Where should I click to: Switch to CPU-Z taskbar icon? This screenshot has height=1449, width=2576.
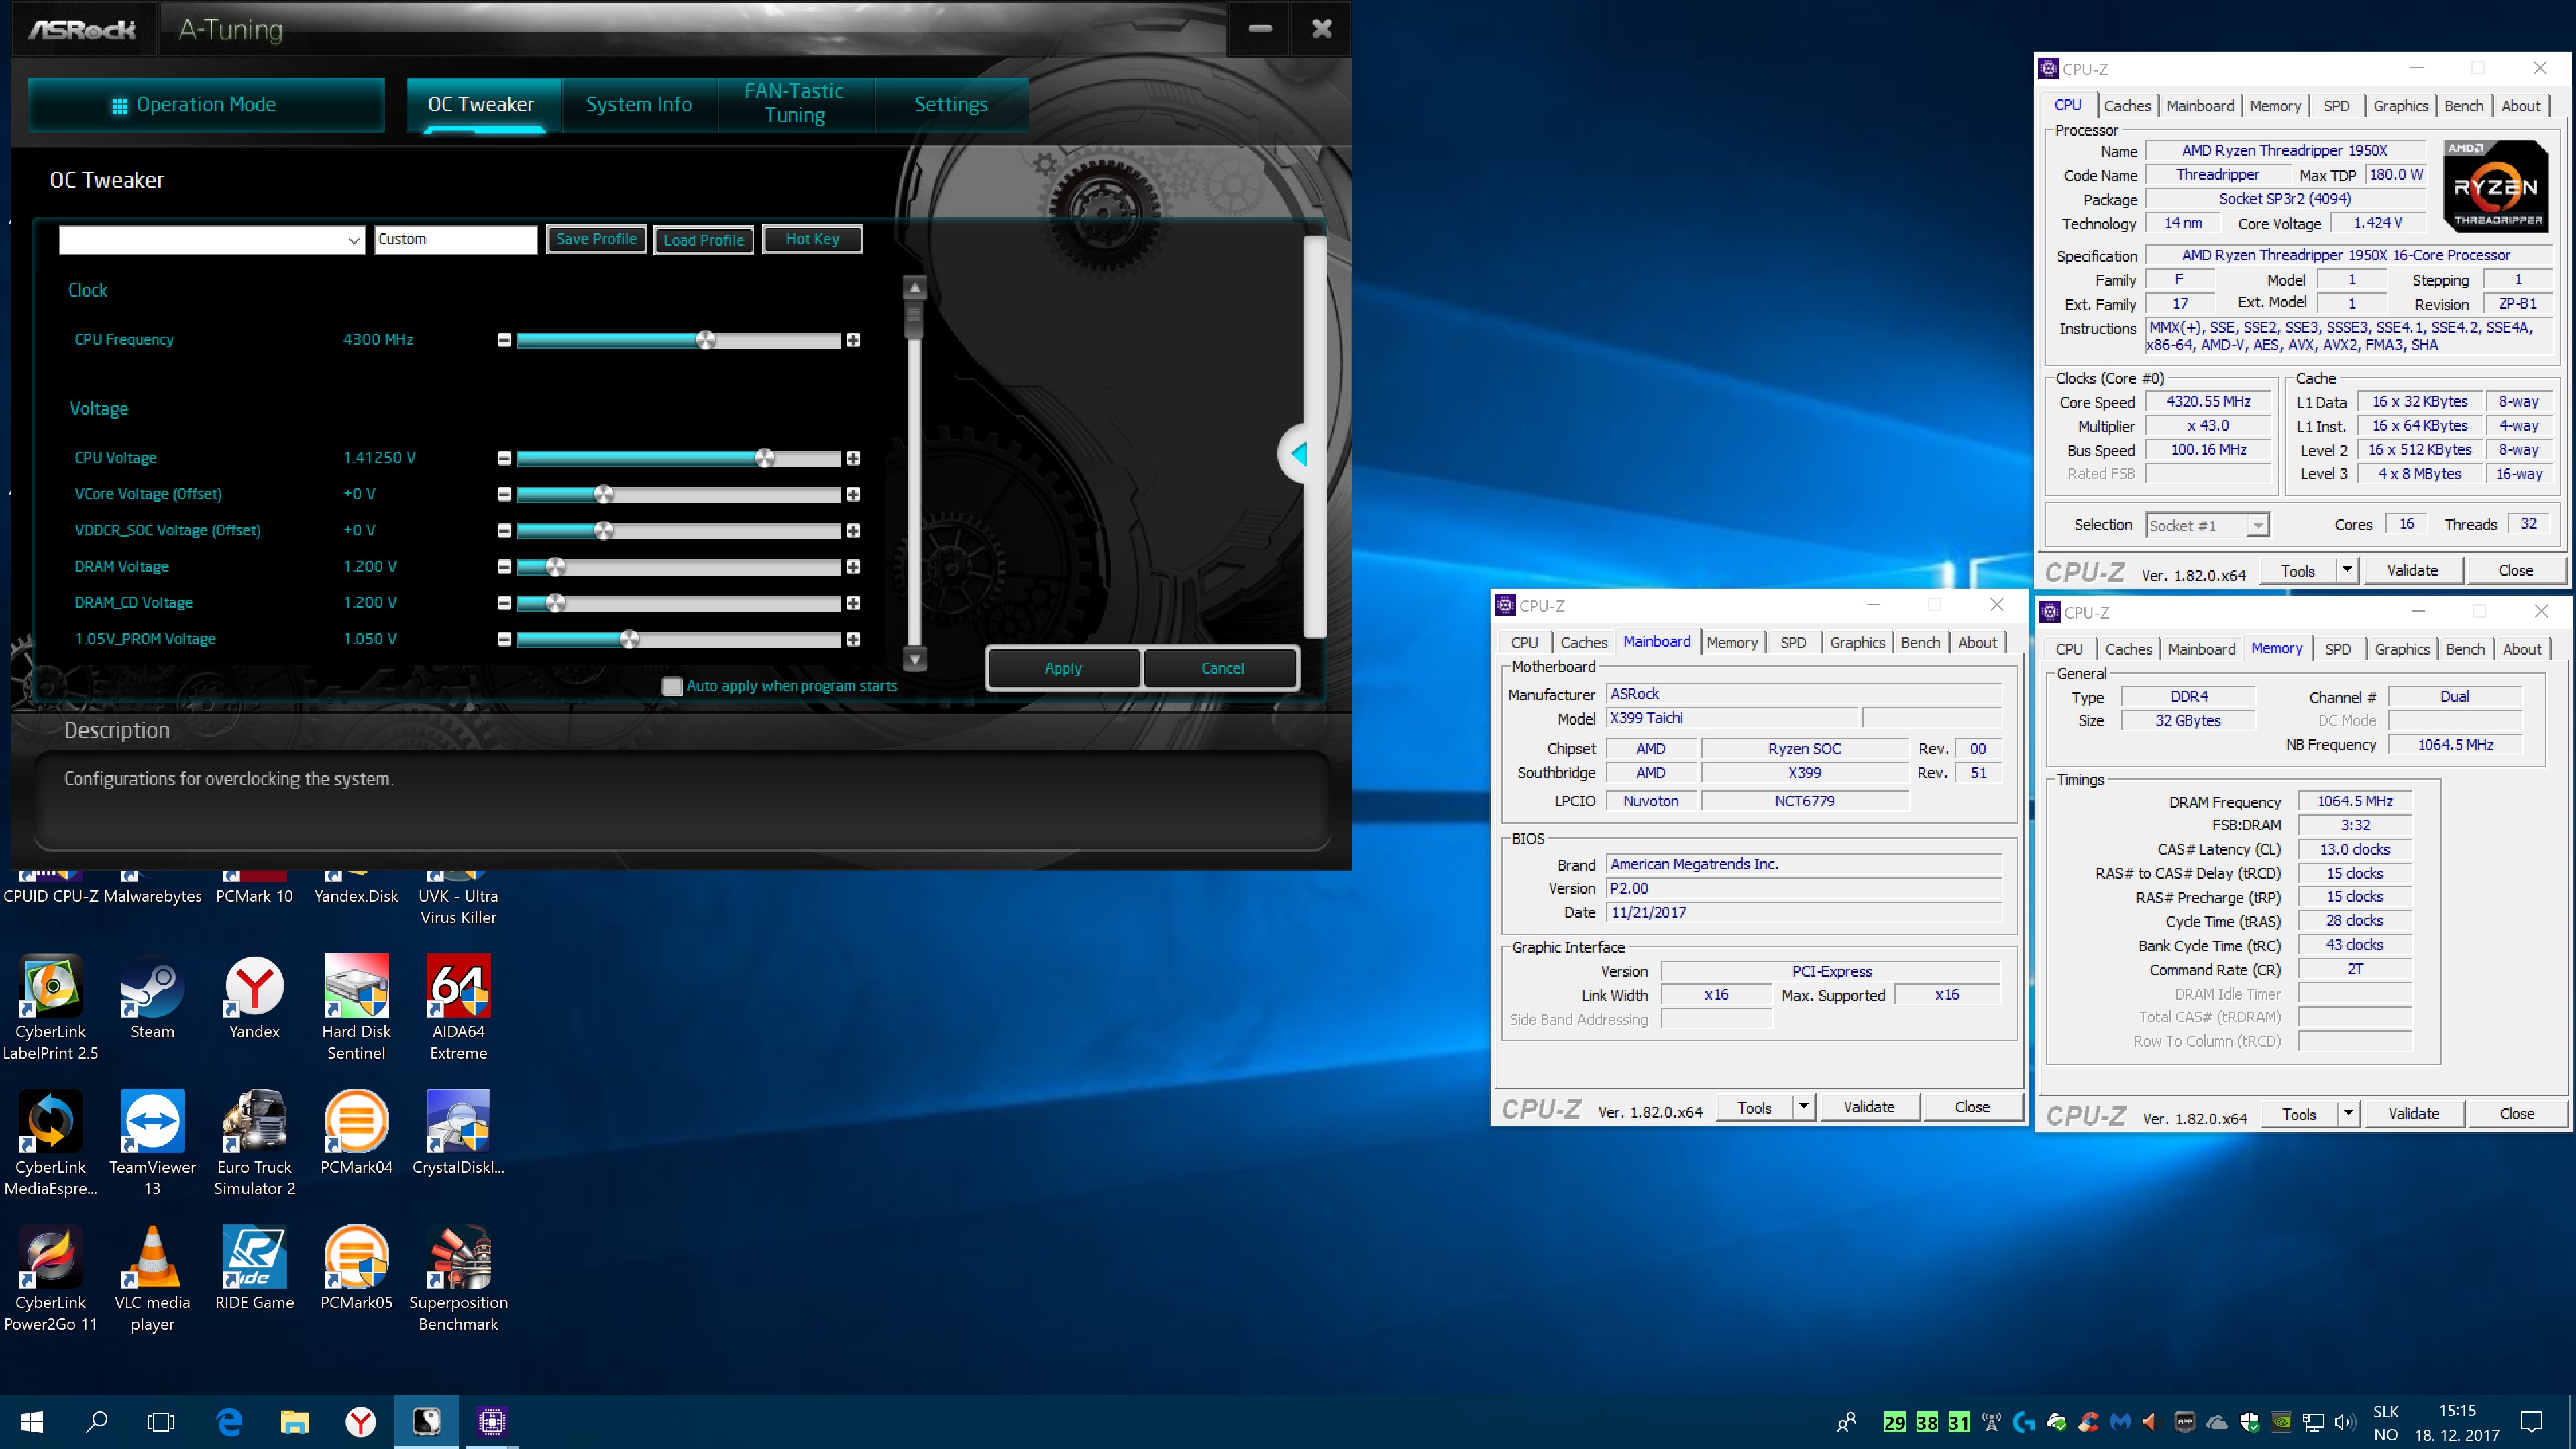point(491,1422)
